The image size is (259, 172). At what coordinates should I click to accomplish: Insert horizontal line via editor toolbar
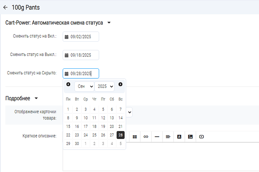click(x=157, y=137)
